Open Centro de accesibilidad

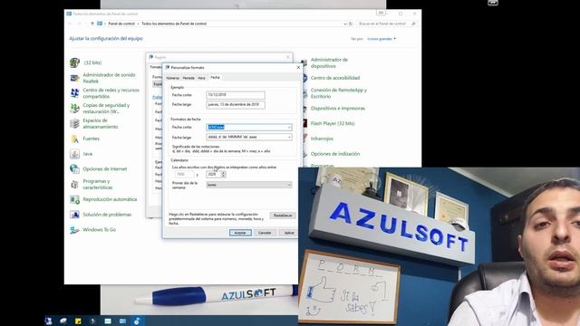(335, 78)
